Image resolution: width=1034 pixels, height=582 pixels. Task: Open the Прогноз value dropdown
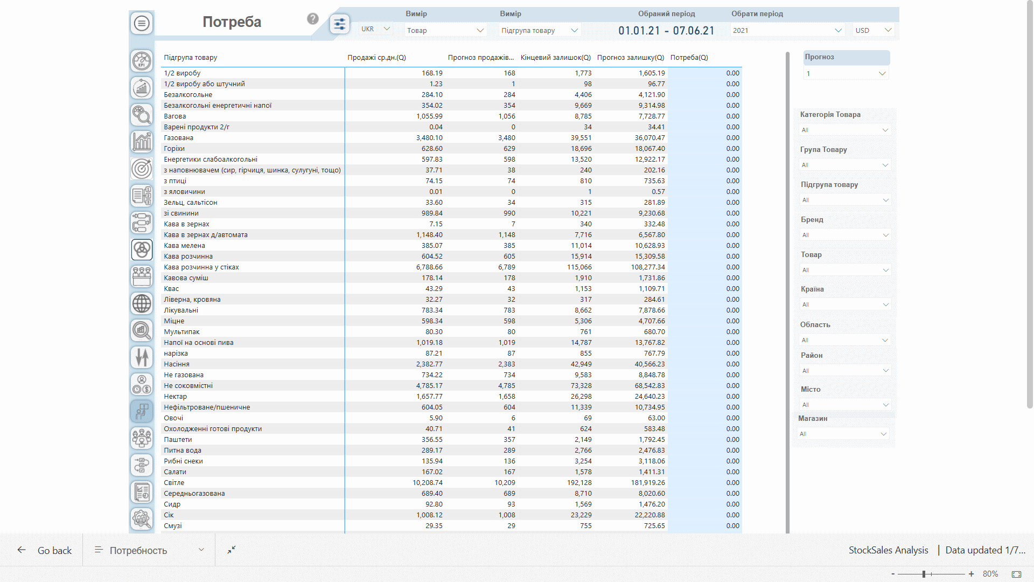click(x=846, y=73)
